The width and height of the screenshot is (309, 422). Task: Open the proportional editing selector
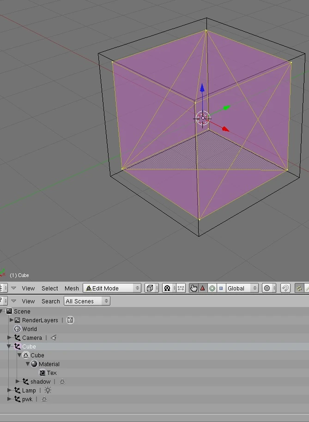tap(269, 288)
